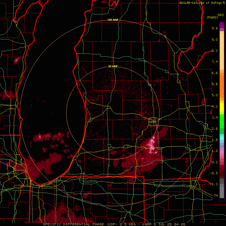
Task: Click the yellow segment of the color bar
Action: point(222,107)
